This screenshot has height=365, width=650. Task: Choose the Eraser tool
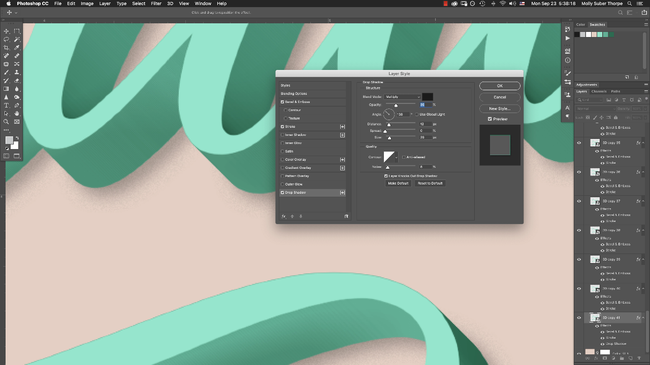pyautogui.click(x=17, y=81)
